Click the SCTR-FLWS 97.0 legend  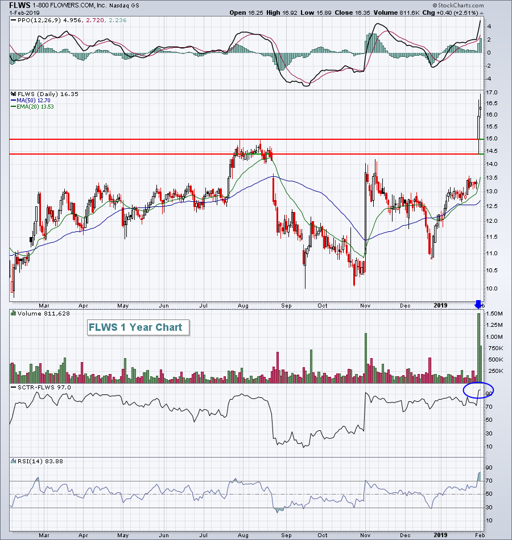coord(44,388)
